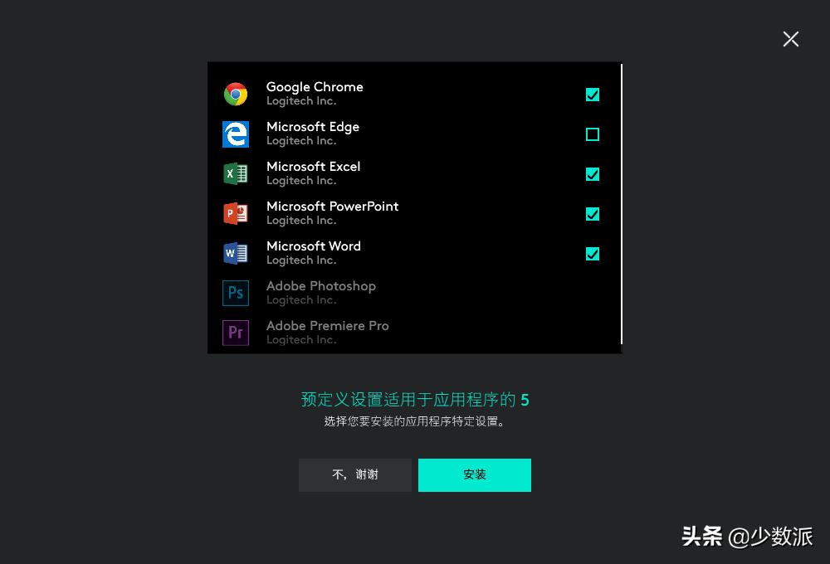Select the Microsoft Excel title text

point(314,167)
